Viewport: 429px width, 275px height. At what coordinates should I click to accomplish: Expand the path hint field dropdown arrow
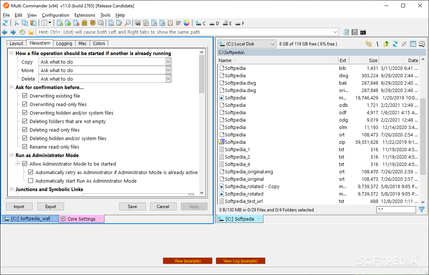click(336, 32)
